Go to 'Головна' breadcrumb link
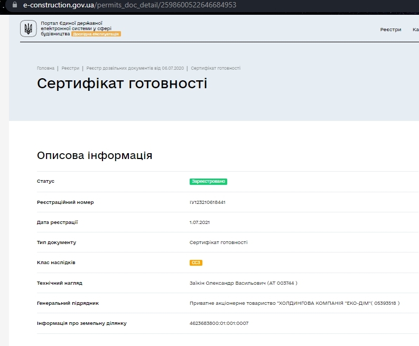Image resolution: width=419 pixels, height=346 pixels. click(45, 68)
